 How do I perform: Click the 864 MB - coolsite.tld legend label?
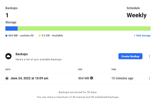(21, 36)
